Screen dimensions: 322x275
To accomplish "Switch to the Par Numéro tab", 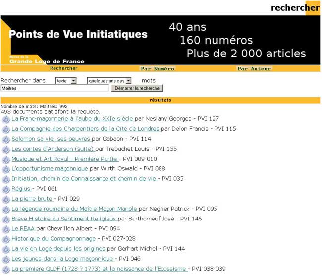I will 158,69.
